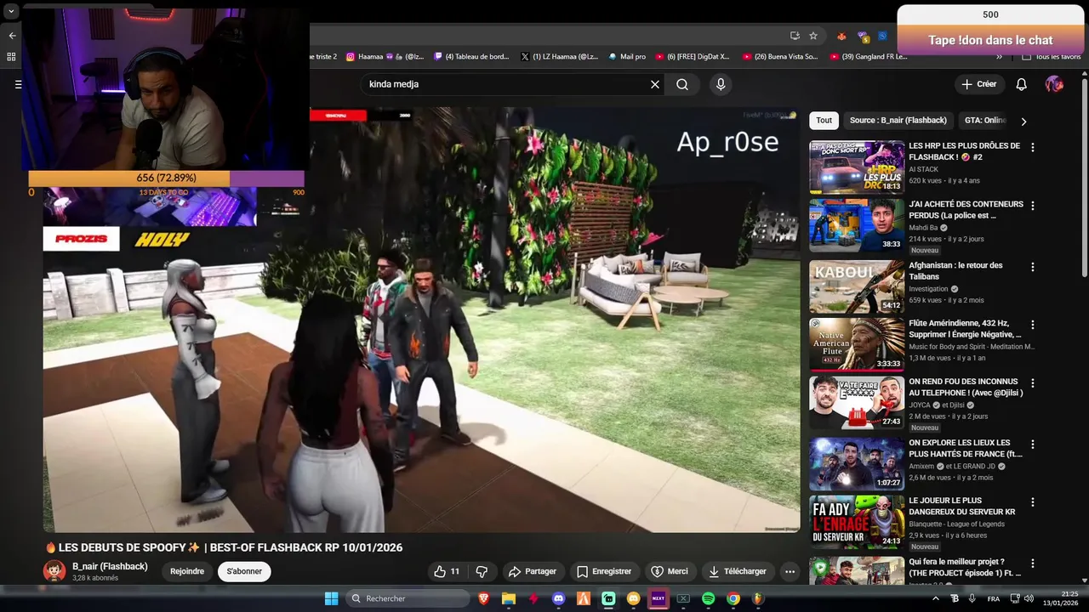
Task: Open the YouTube account avatar menu
Action: click(x=1054, y=84)
